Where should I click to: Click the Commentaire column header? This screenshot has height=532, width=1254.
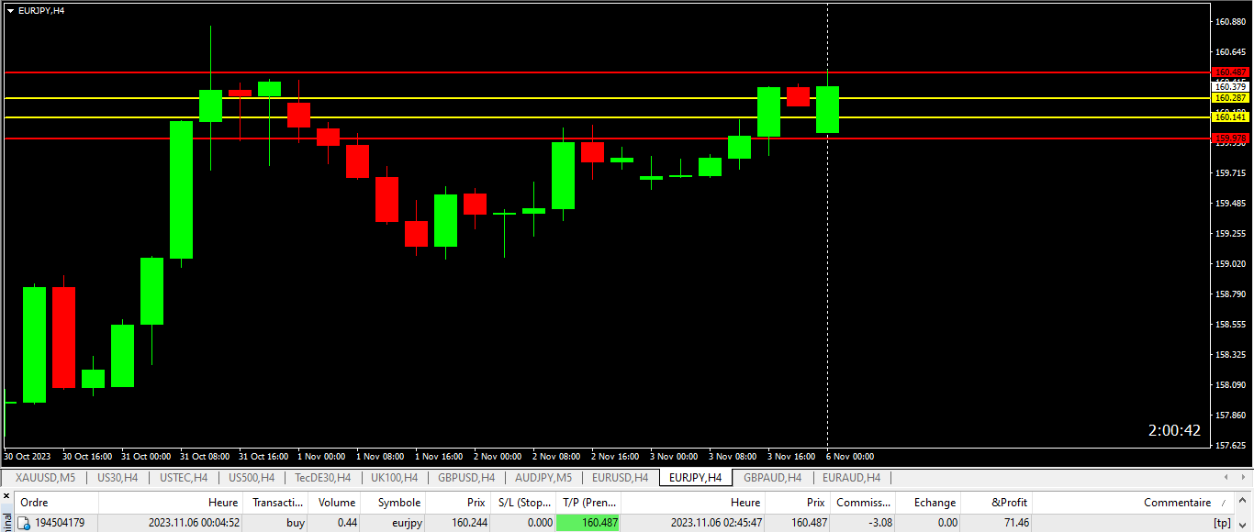click(x=1176, y=503)
